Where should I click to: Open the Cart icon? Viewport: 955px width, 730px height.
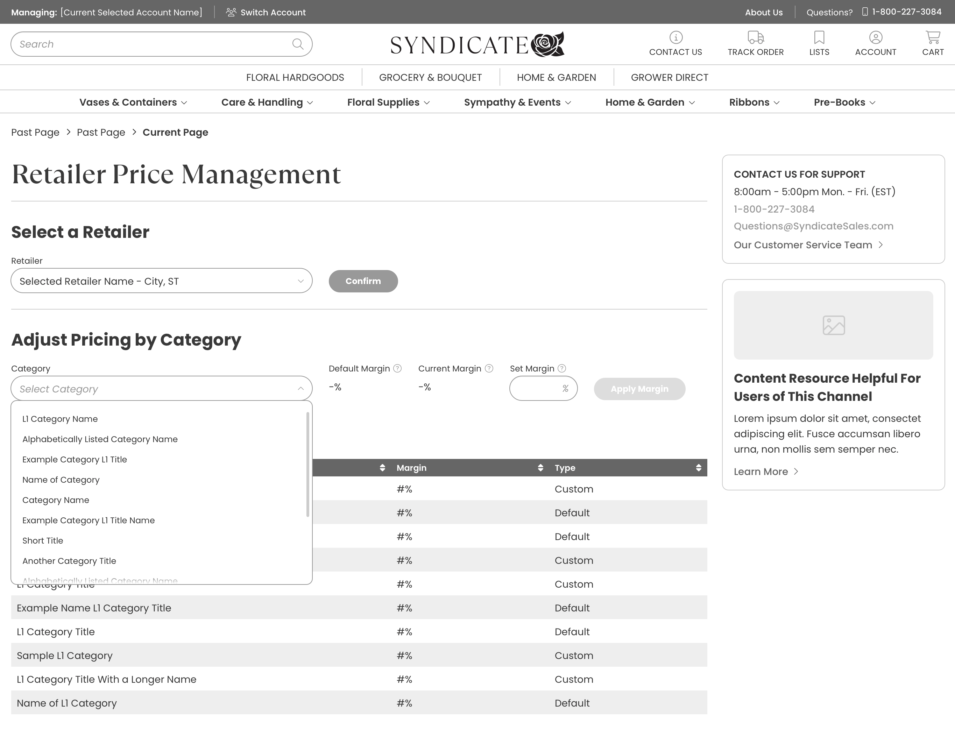click(933, 37)
